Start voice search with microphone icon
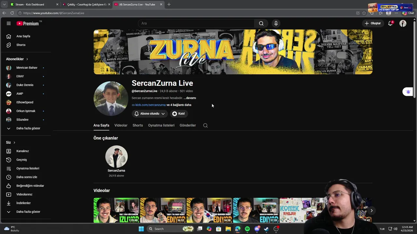The image size is (417, 234). pyautogui.click(x=276, y=23)
